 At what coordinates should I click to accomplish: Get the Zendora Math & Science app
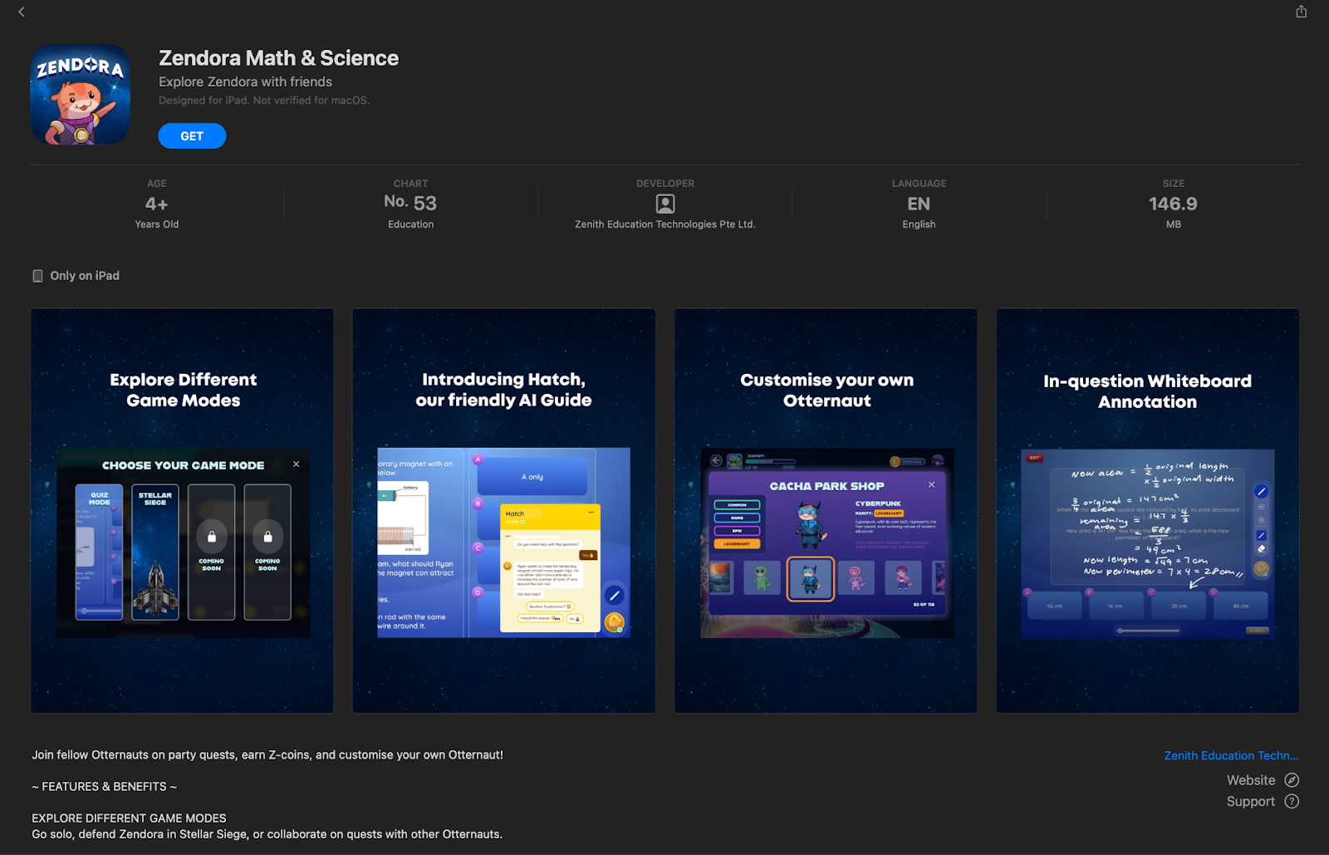coord(192,136)
